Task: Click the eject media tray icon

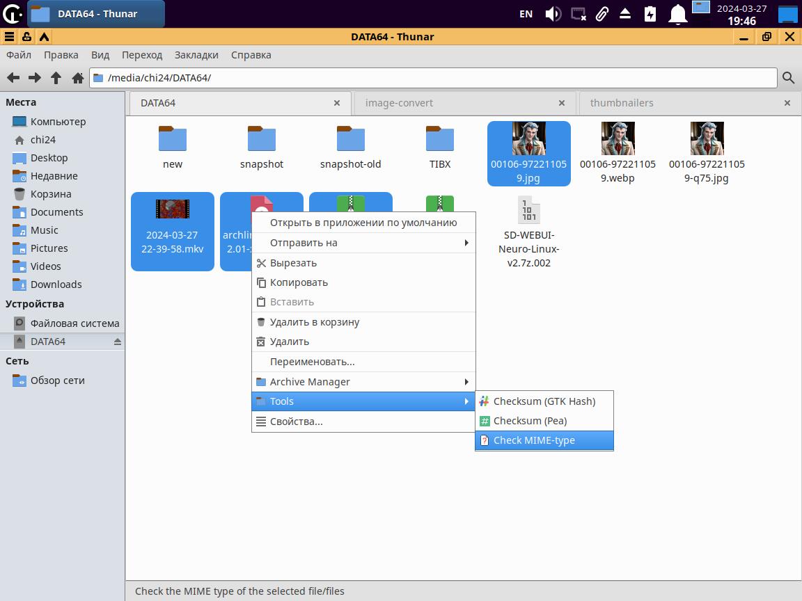Action: [625, 14]
